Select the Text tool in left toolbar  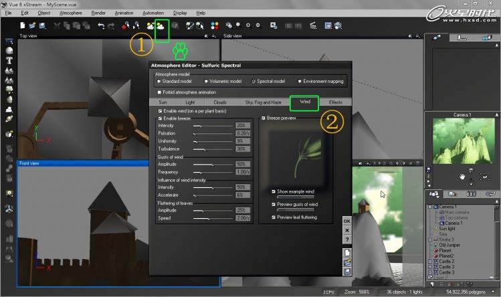pyautogui.click(x=9, y=60)
